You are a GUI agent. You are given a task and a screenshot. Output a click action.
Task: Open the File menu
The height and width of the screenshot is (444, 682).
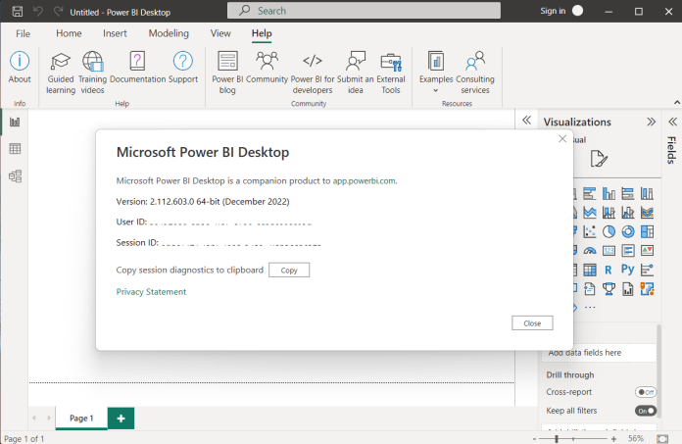(23, 33)
